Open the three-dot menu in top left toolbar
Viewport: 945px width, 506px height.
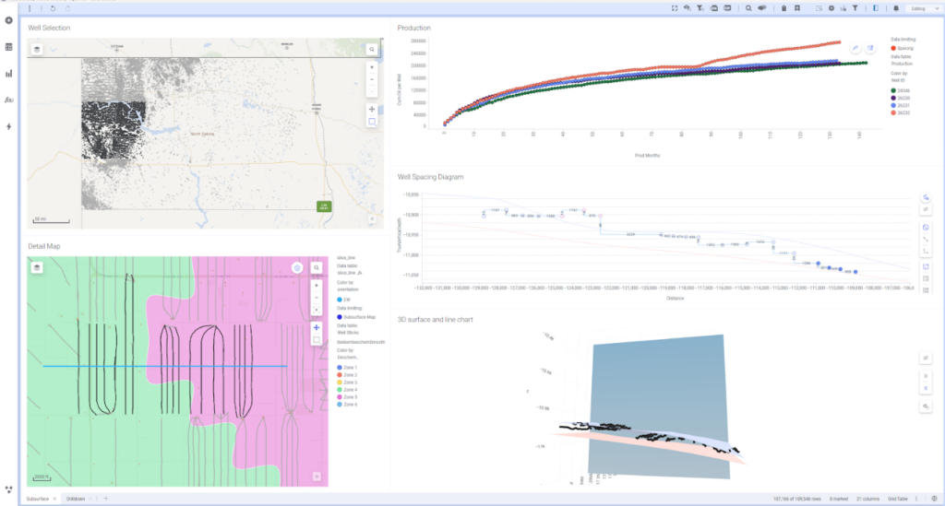tap(30, 7)
